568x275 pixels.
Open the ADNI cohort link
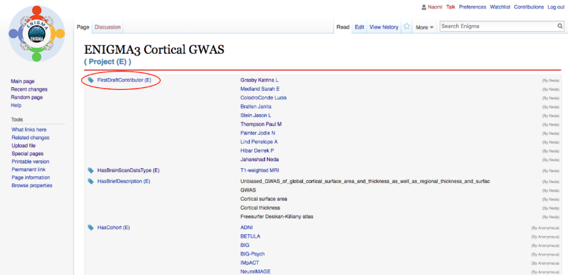point(247,227)
